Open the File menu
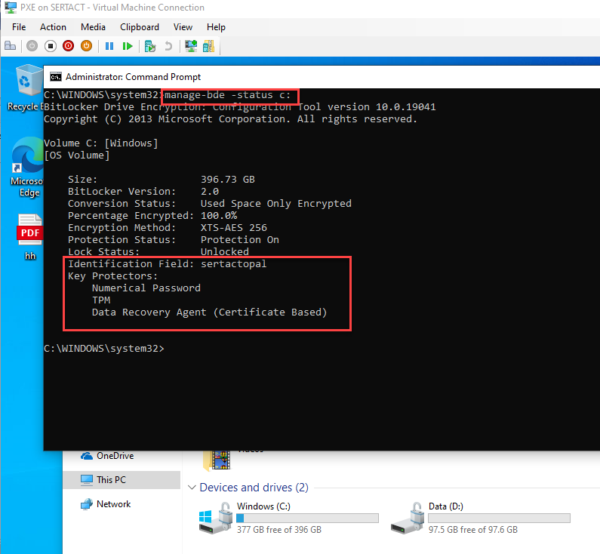The image size is (600, 554). click(19, 27)
